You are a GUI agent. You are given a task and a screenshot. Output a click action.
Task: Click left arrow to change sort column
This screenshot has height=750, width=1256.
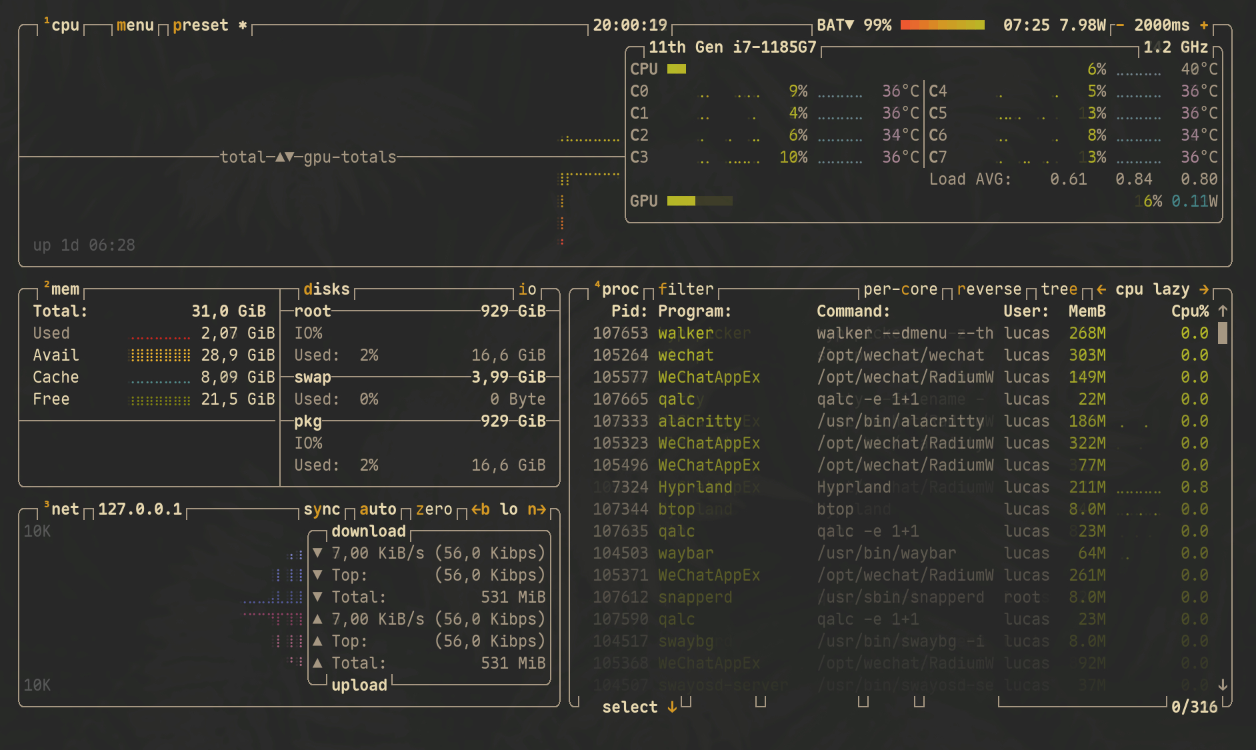point(1101,289)
